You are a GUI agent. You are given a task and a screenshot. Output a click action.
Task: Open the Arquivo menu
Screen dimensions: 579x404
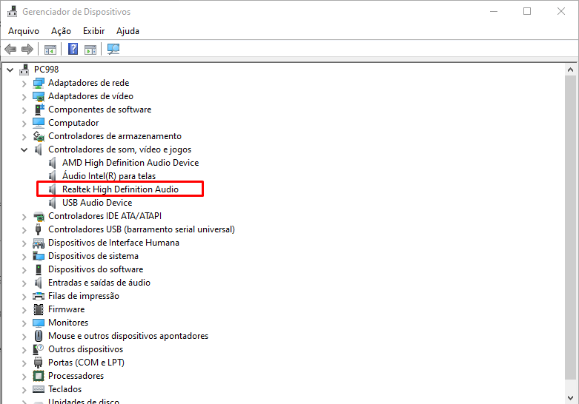tap(24, 31)
